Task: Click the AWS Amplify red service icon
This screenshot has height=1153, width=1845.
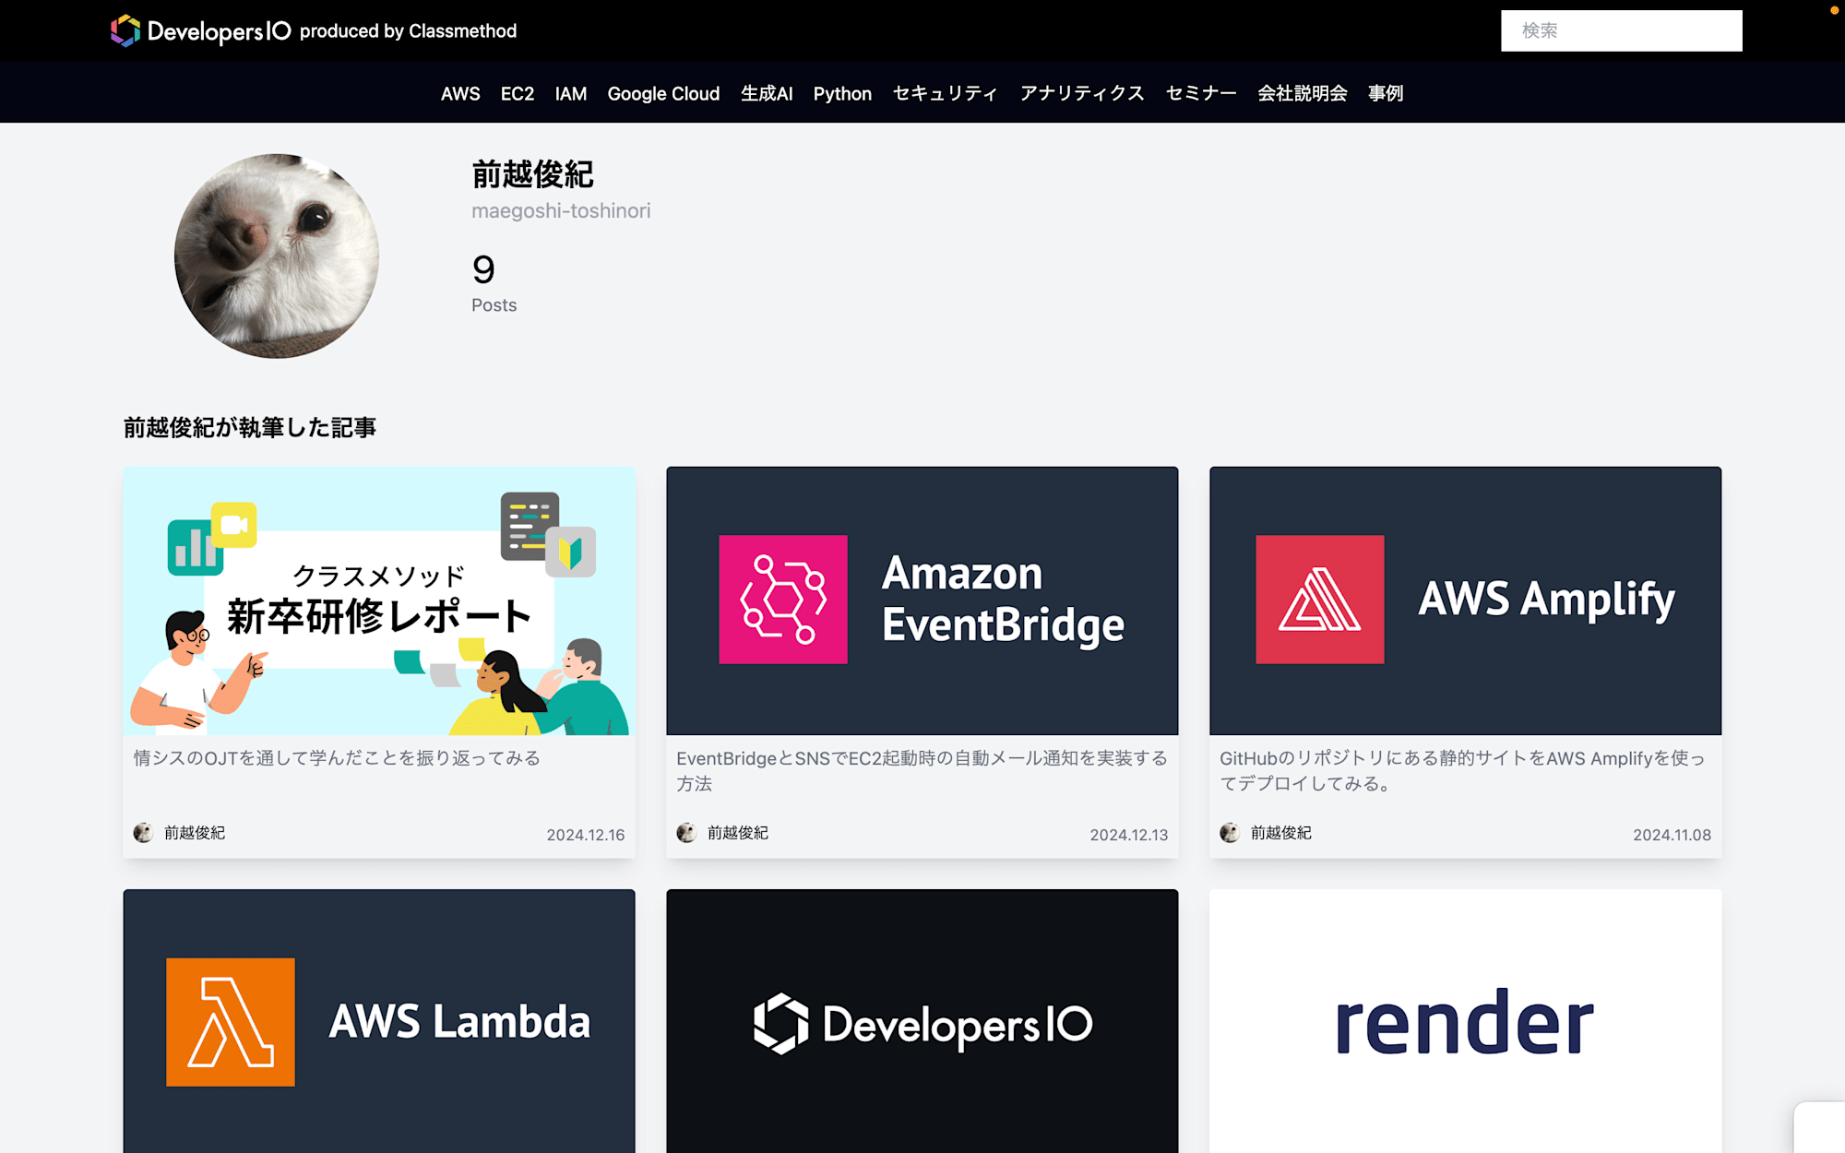Action: point(1320,600)
